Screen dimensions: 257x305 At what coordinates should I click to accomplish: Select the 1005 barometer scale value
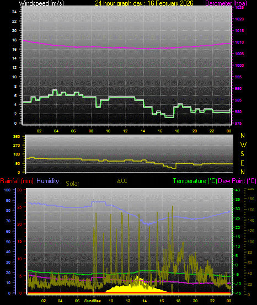(x=239, y=54)
